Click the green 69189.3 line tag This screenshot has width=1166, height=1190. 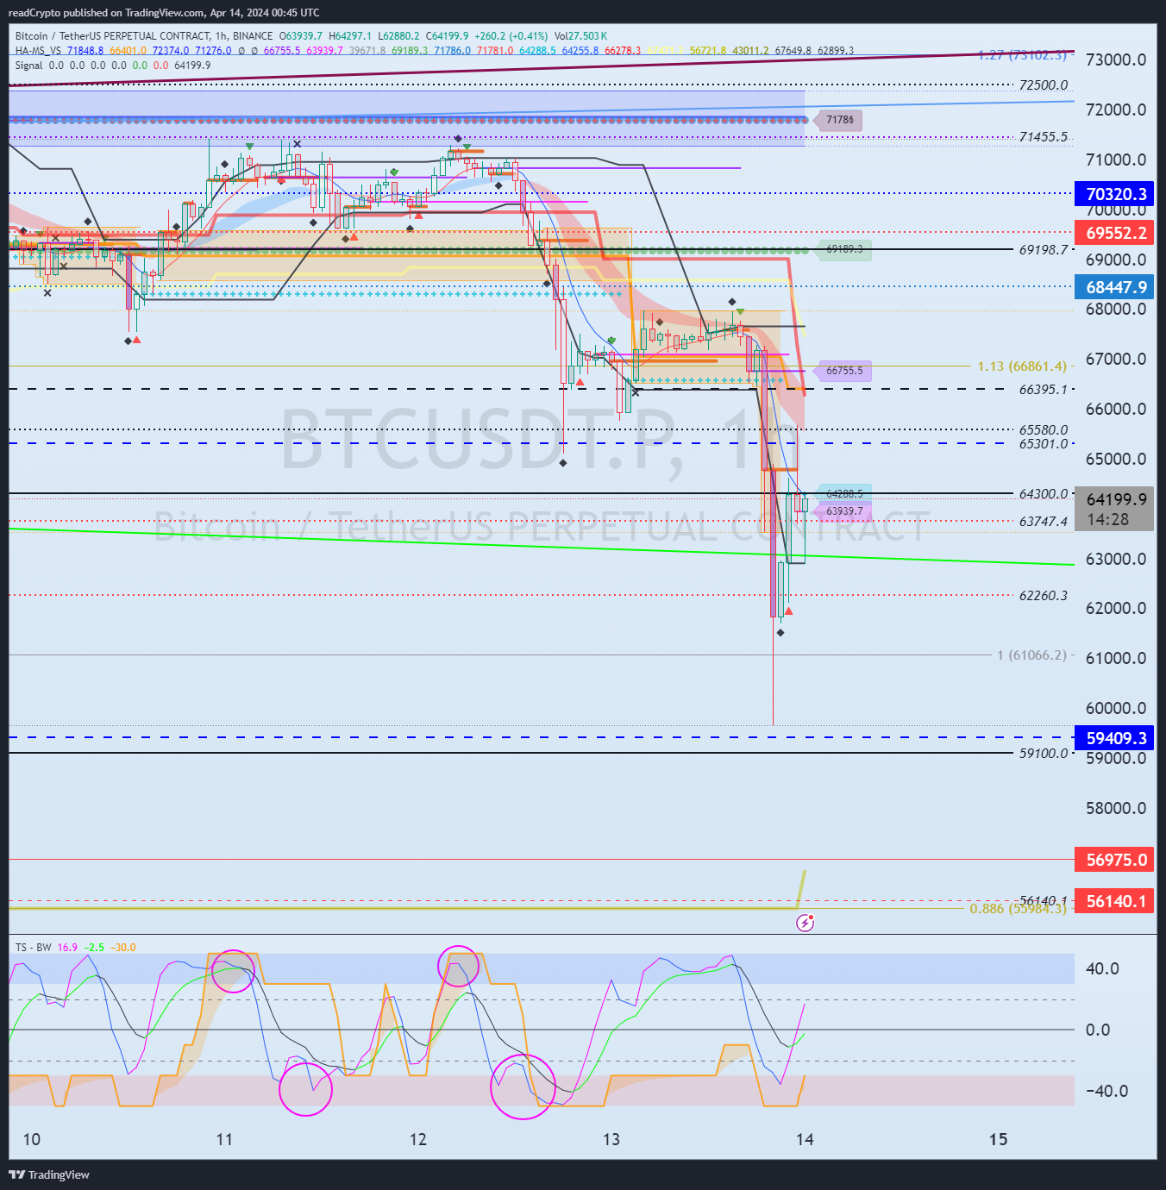click(843, 249)
